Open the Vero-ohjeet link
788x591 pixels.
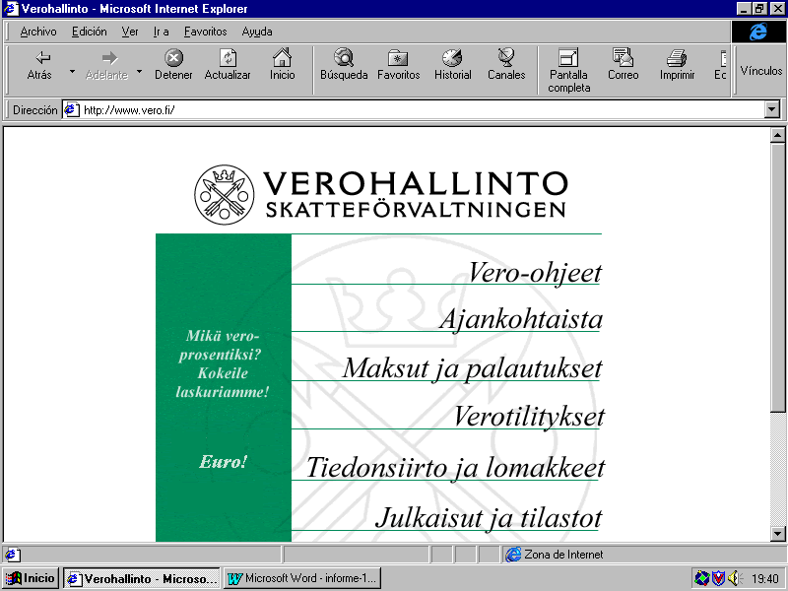pyautogui.click(x=535, y=273)
